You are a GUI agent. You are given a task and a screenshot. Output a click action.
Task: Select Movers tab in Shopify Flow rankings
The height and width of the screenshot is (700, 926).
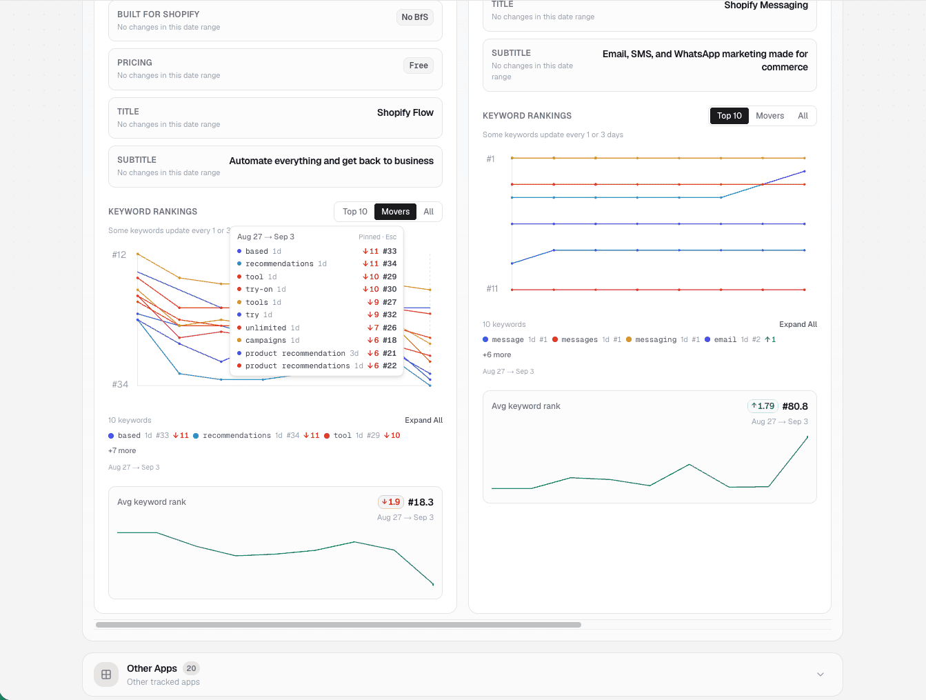point(395,212)
